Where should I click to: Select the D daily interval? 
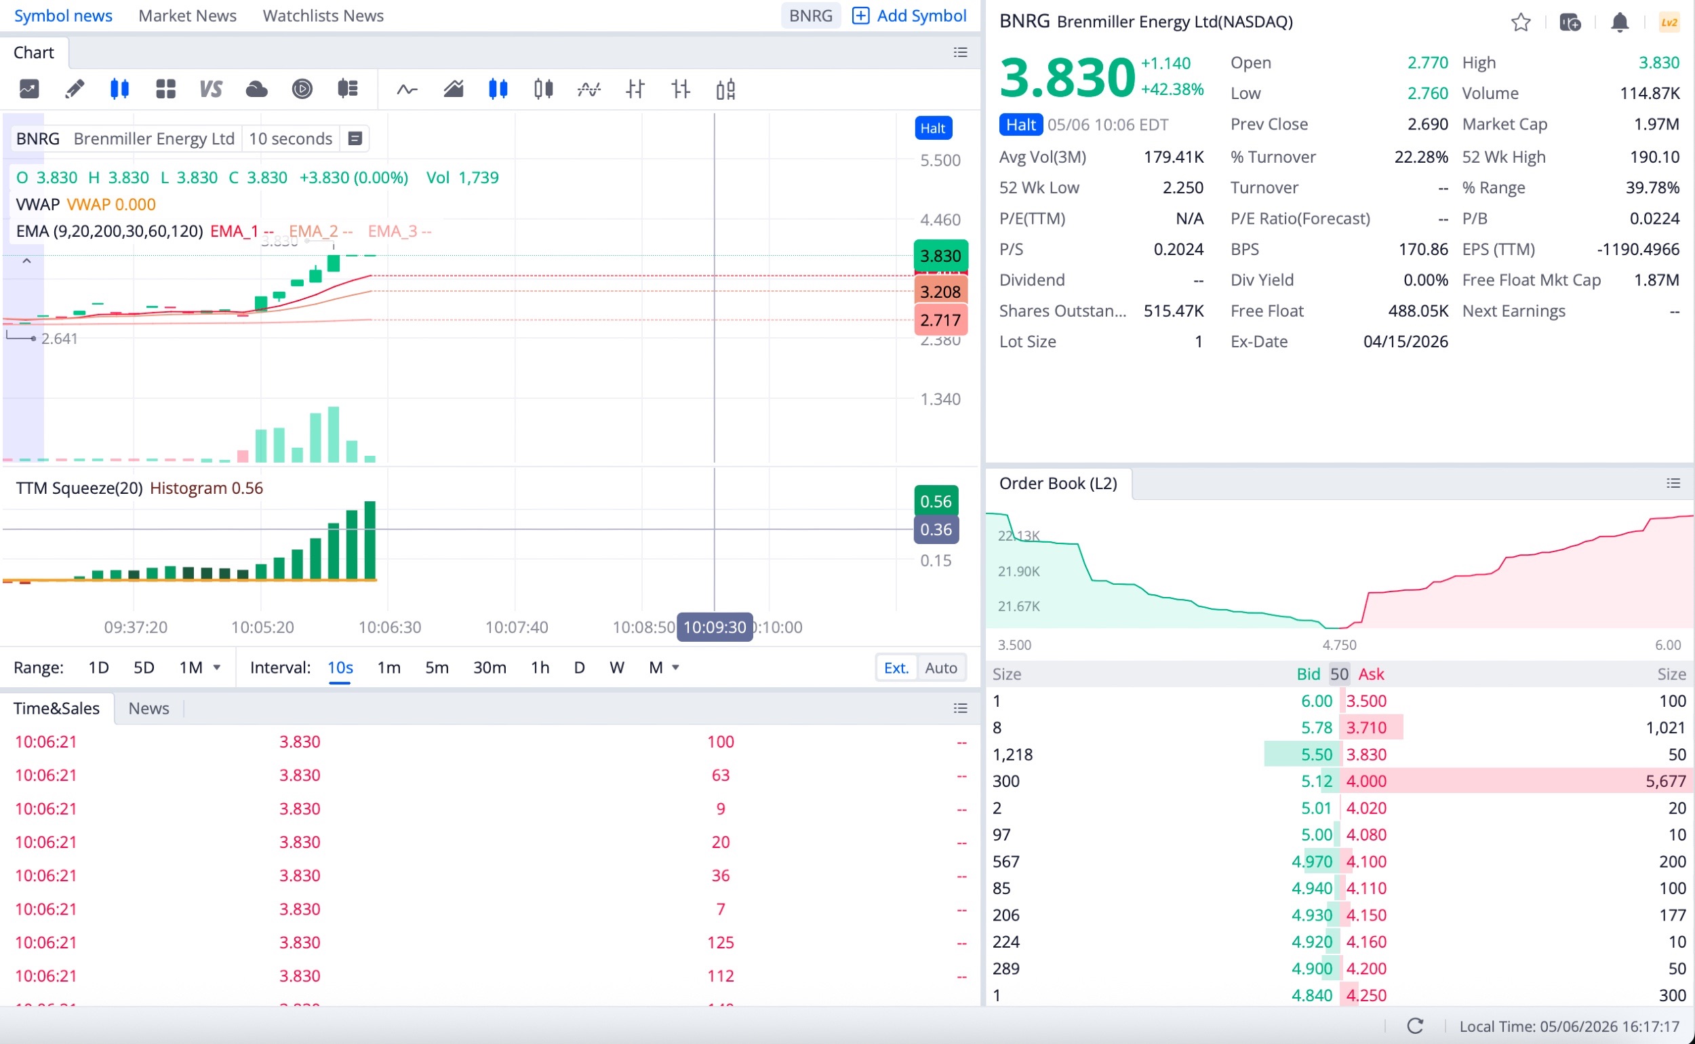click(580, 668)
